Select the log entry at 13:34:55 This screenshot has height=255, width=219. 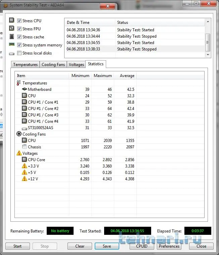(x=135, y=43)
